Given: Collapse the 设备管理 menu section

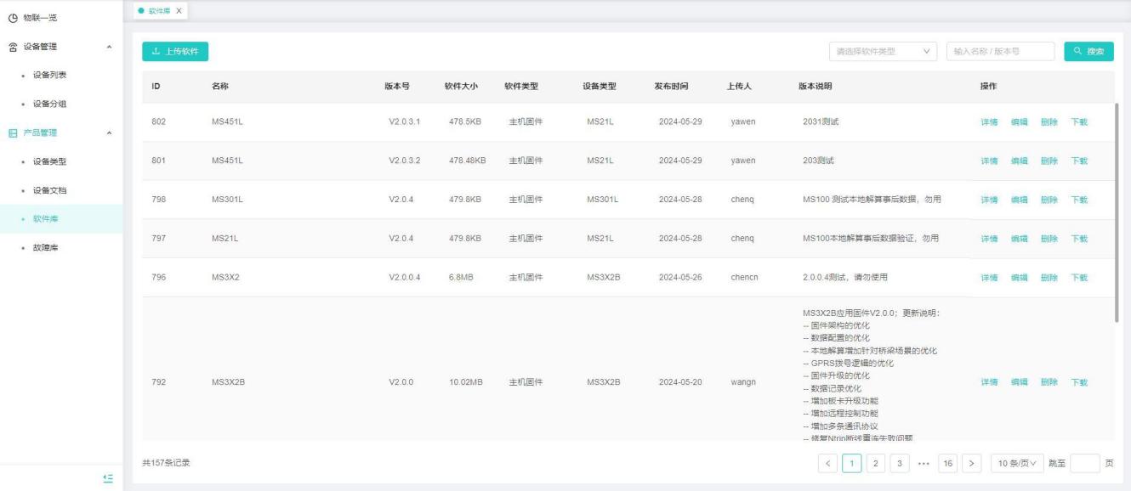Looking at the screenshot, I should [x=108, y=47].
